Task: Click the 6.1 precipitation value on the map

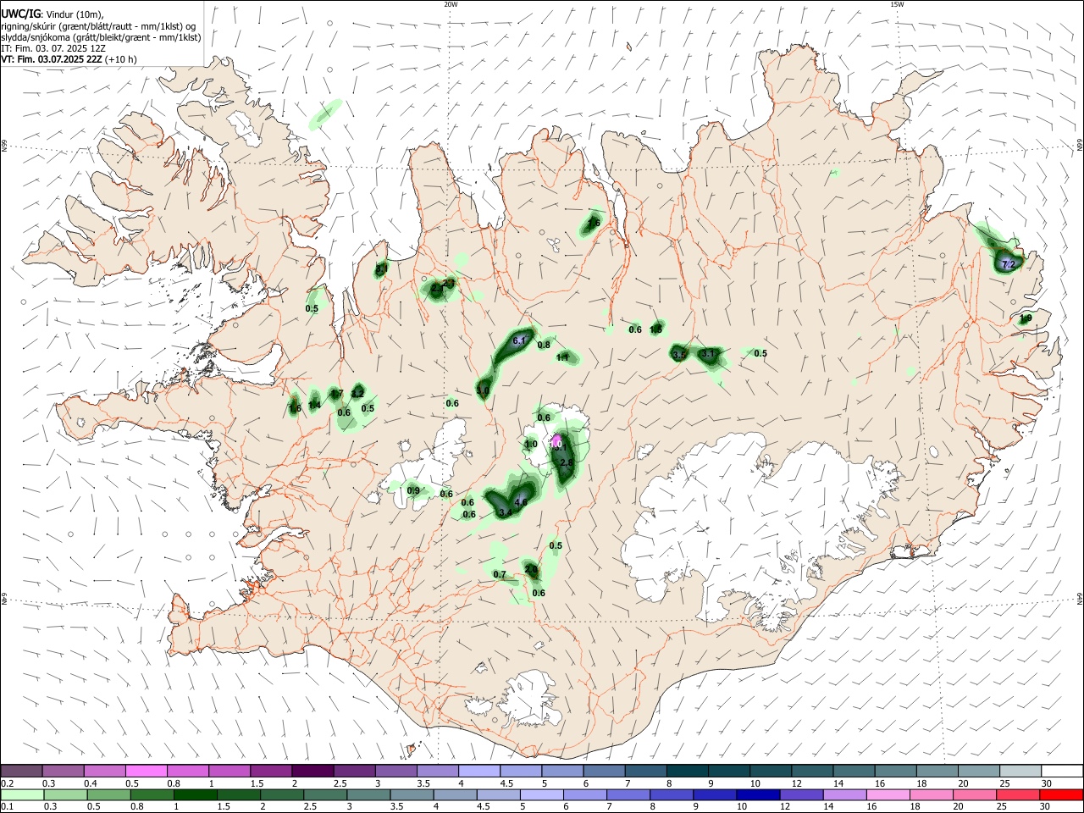Action: (x=520, y=341)
